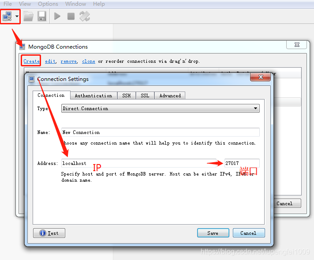Click the Open folder toolbar icon

point(28,16)
